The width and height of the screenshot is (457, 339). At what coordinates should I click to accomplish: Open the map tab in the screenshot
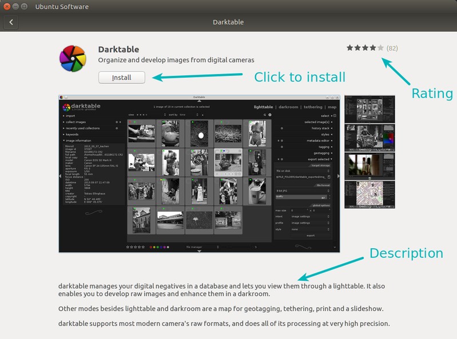tap(332, 107)
